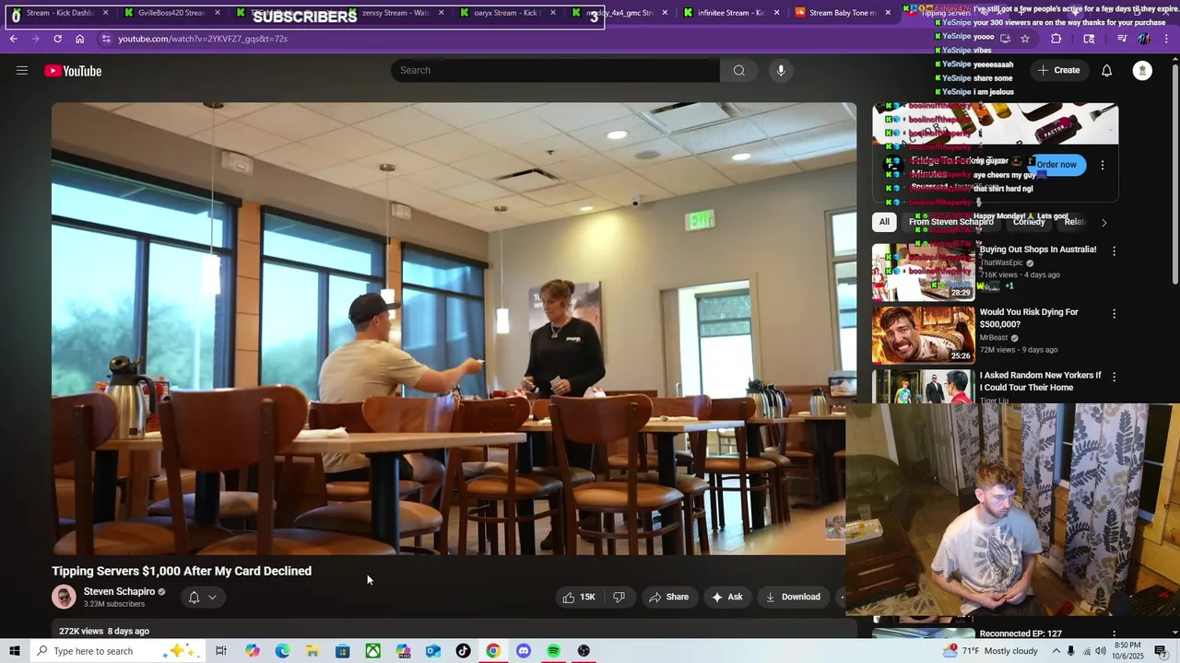Go back with the browser back arrow
1180x663 pixels.
point(14,39)
